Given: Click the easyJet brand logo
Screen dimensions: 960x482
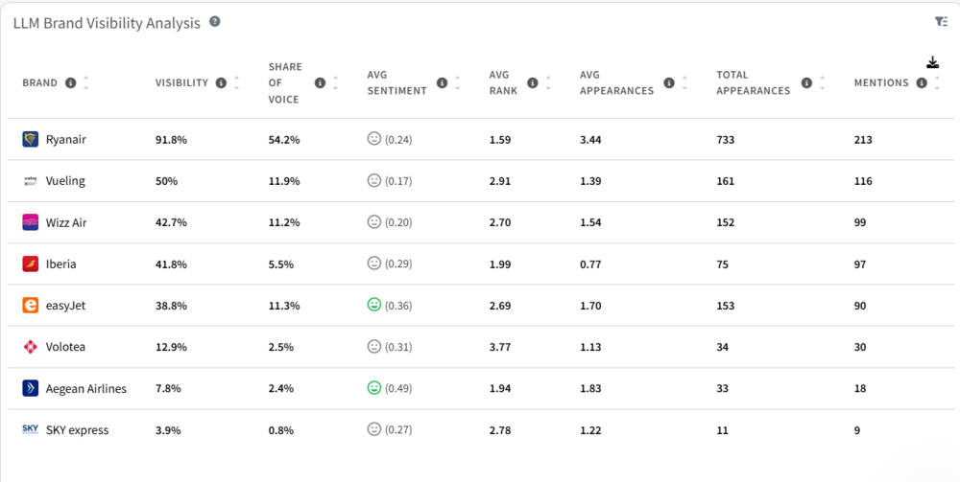Looking at the screenshot, I should [30, 305].
